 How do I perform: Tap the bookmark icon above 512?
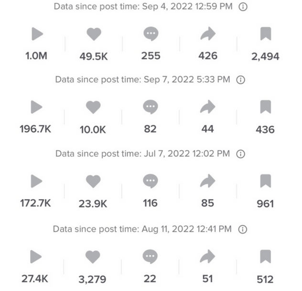265,257
